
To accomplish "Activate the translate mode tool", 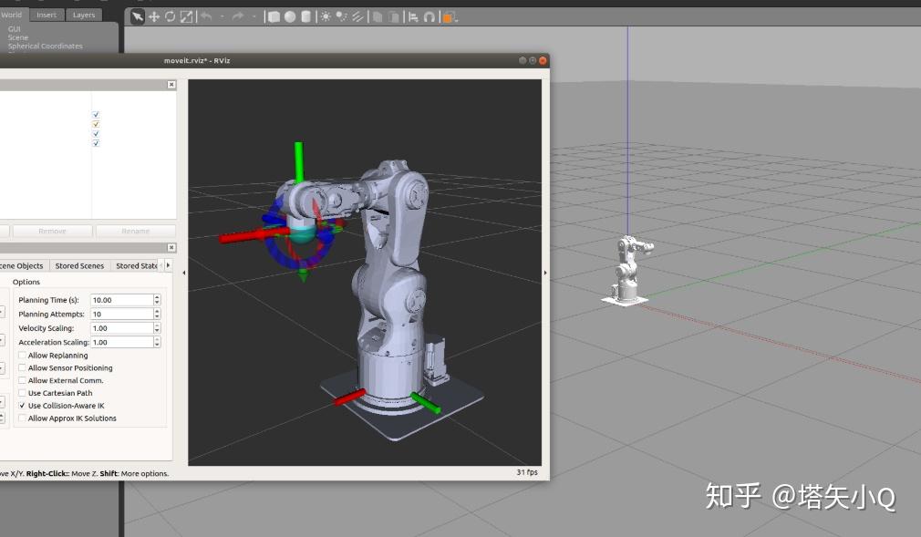I will tap(154, 16).
